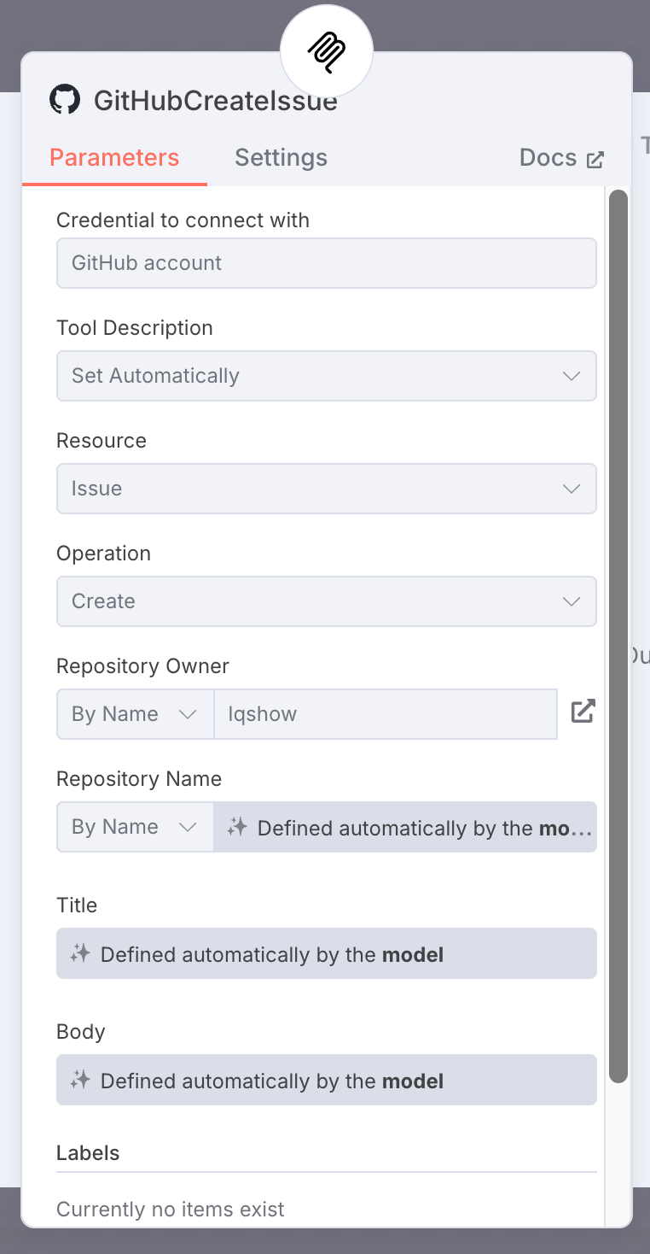Open the Operation dropdown showing Create
Screen dimensions: 650x1254
click(x=326, y=601)
